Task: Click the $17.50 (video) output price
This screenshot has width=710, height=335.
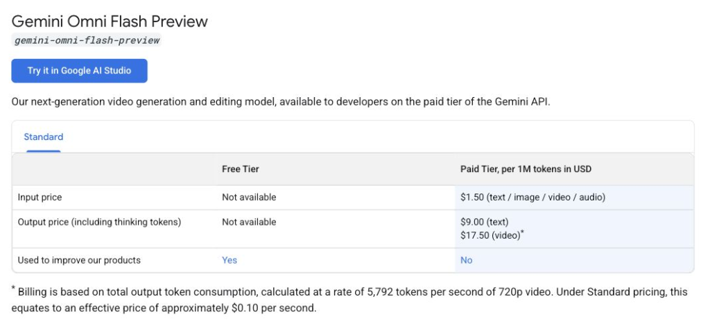Action: [x=492, y=235]
